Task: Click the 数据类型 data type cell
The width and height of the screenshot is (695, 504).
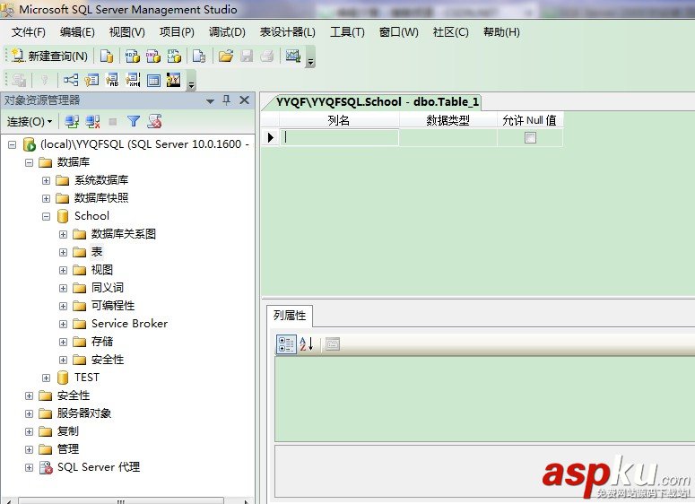Action: coord(447,137)
